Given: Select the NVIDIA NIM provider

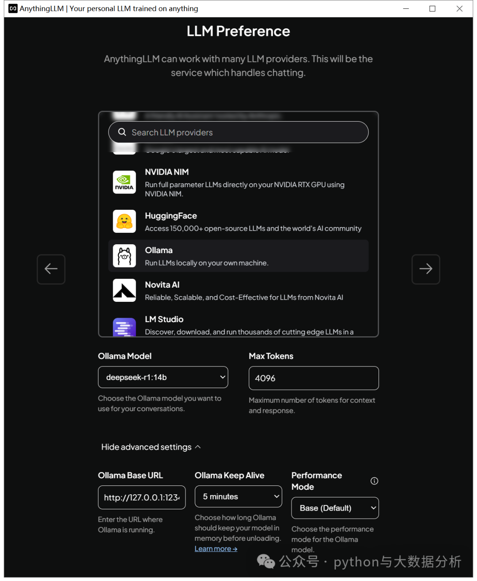Looking at the screenshot, I should [x=238, y=182].
